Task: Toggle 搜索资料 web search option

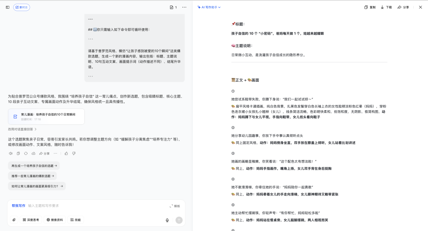Action: point(54,220)
